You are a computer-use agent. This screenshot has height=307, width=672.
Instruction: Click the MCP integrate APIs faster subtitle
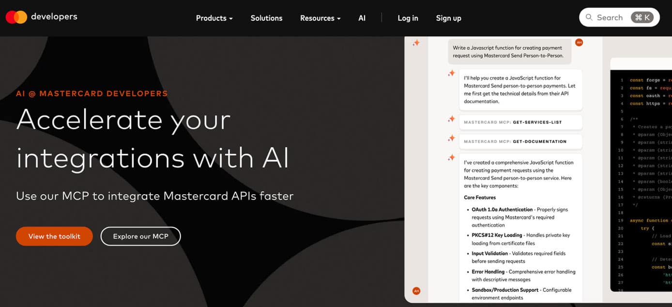tap(155, 196)
